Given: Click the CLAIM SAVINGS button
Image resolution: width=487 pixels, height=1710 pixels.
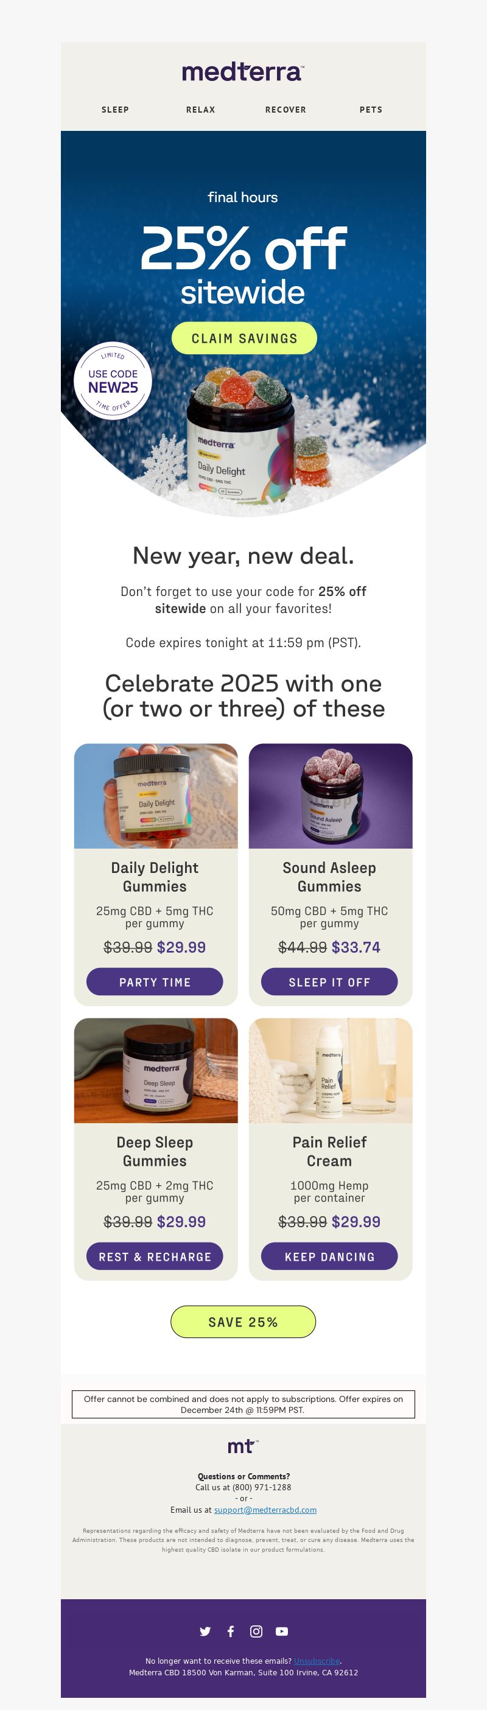Looking at the screenshot, I should pyautogui.click(x=244, y=338).
